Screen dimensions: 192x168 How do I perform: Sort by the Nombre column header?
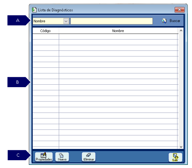pos(118,31)
